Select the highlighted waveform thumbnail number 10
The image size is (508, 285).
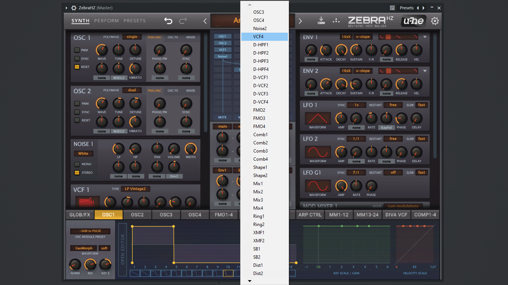pyautogui.click(x=228, y=273)
